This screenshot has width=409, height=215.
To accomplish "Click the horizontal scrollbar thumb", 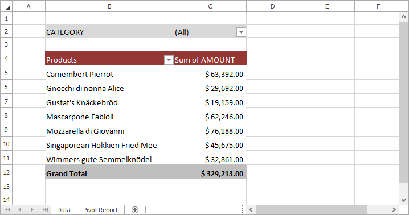I will [311, 209].
